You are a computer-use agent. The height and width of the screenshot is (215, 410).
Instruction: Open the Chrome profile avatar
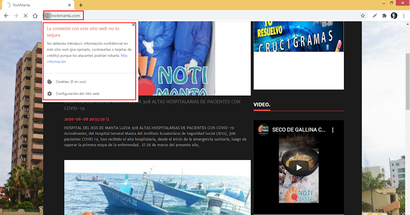click(394, 15)
